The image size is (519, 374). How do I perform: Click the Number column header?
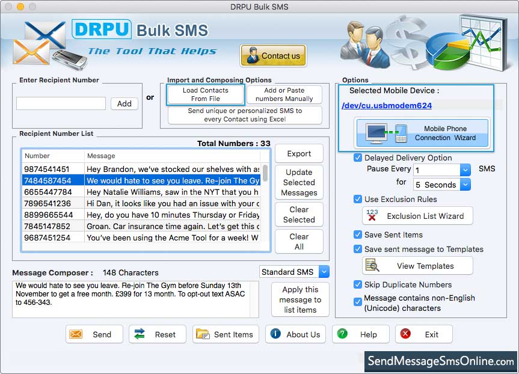click(53, 156)
